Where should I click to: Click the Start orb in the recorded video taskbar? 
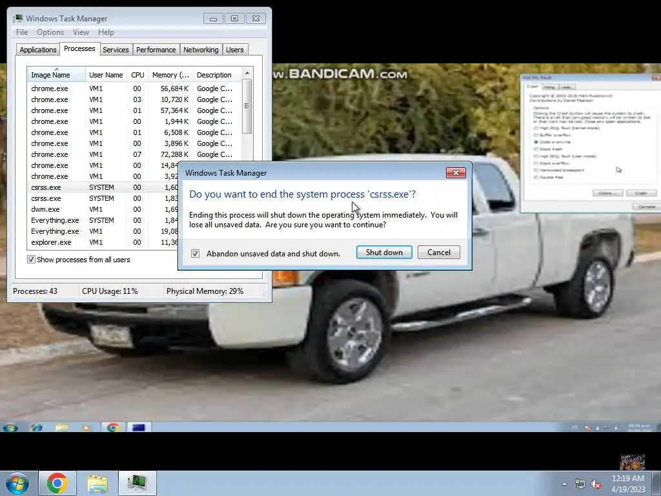(10, 428)
